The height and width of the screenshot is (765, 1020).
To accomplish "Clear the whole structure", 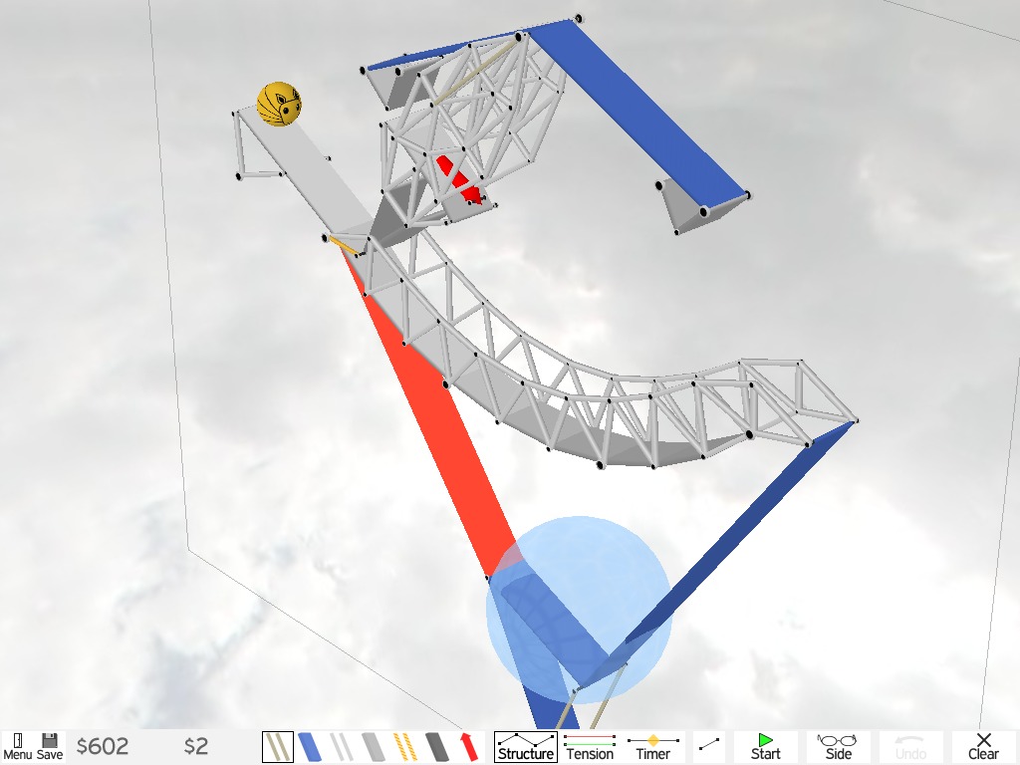I will coord(983,747).
